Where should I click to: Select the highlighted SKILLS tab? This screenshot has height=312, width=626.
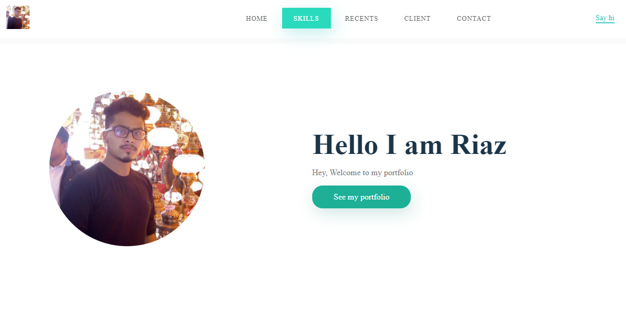[x=307, y=18]
